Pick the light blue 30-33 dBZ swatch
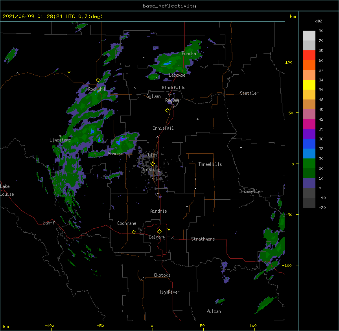339x331 pixels. click(x=309, y=154)
